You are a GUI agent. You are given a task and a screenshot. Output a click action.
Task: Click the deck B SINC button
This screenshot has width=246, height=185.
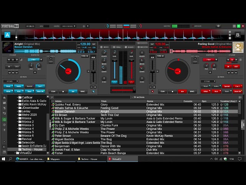(x=192, y=91)
